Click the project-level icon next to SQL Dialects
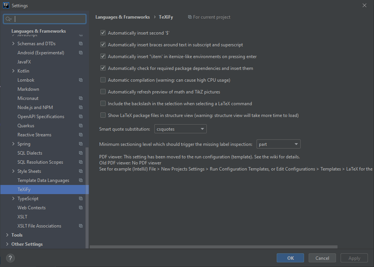 (x=80, y=153)
